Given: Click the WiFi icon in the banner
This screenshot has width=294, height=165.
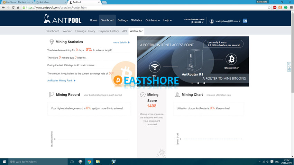Looking at the screenshot, I should coord(155,67).
